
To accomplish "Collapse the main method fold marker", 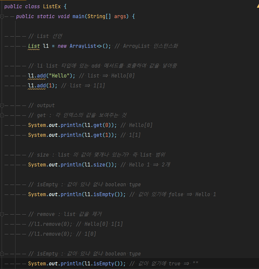I will (x=2, y=16).
